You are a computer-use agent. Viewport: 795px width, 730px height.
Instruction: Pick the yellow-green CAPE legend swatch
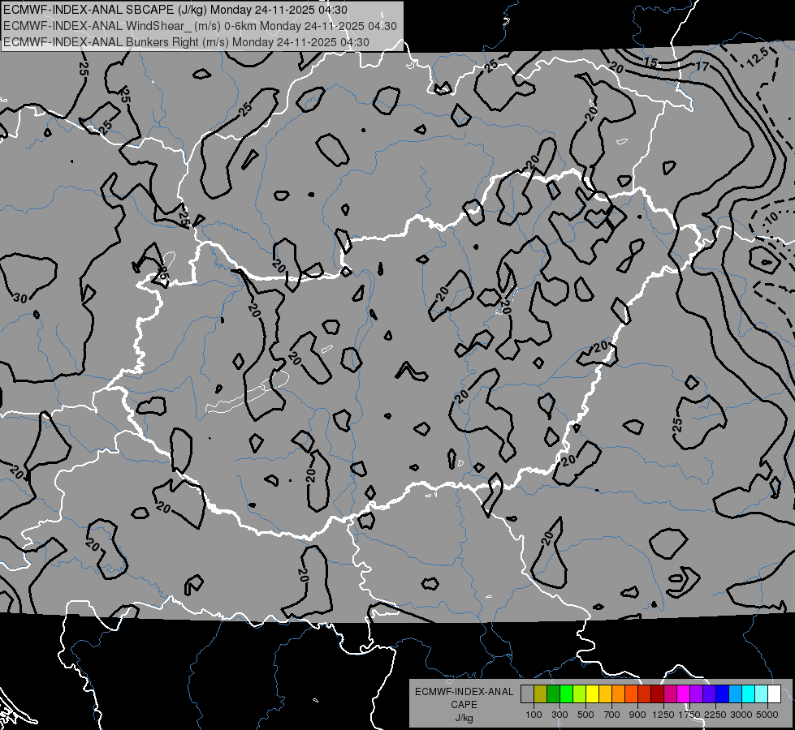pyautogui.click(x=580, y=693)
